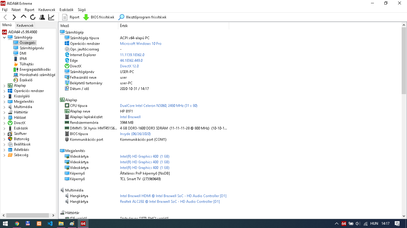Click the Riport toolbar button
Screen dimensions: 407x228
(71, 17)
